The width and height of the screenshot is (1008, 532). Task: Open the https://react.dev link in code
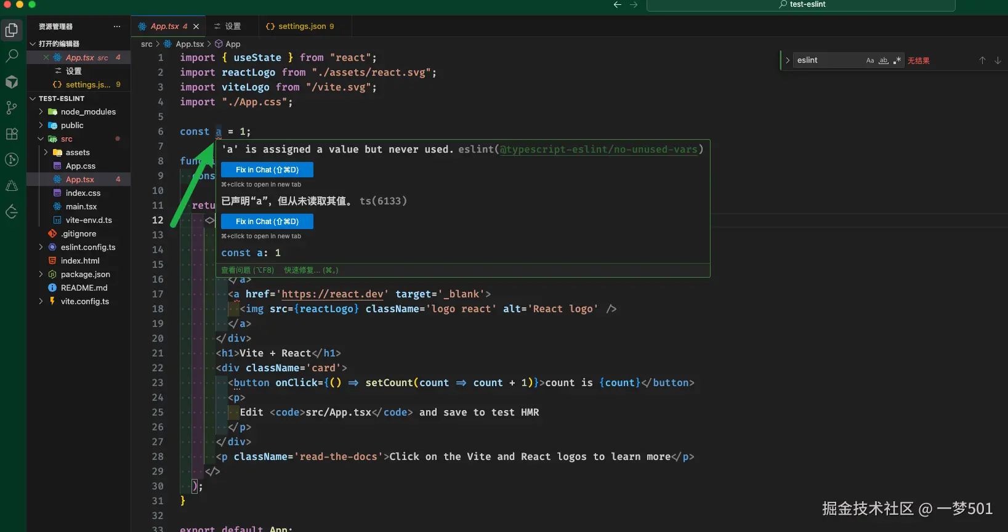pyautogui.click(x=333, y=294)
